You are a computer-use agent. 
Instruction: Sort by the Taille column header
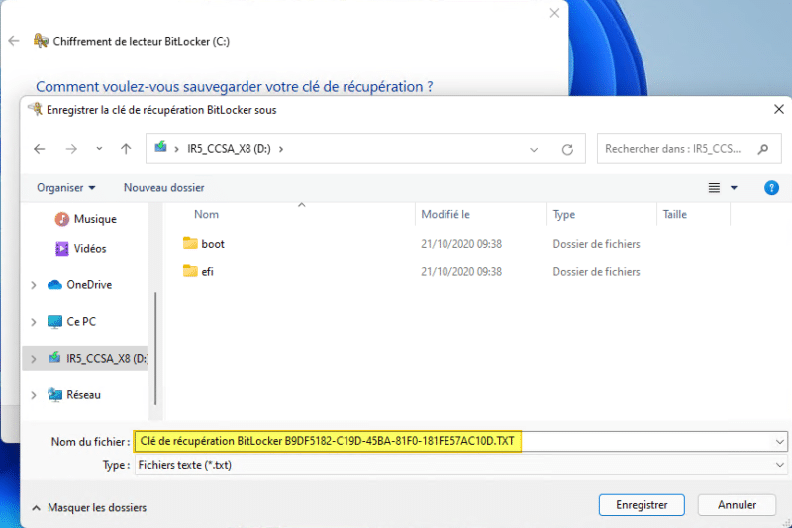674,214
